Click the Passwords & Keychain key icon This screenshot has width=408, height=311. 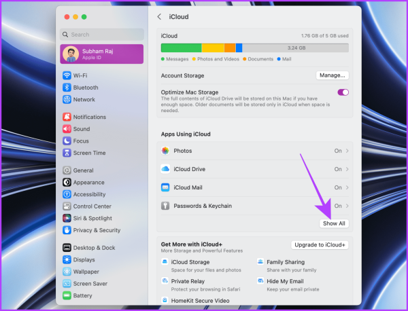tap(165, 206)
